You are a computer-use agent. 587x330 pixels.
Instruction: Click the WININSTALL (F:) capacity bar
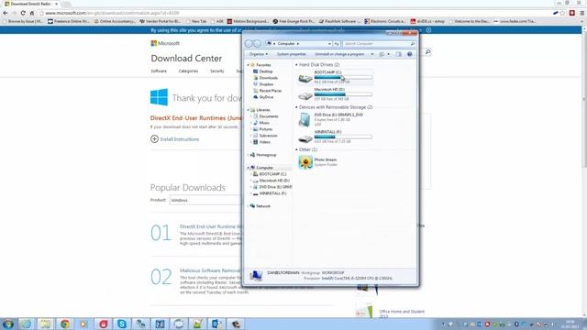pos(343,137)
